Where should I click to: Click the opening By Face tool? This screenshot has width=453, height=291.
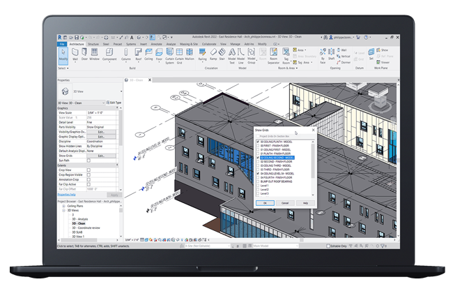[x=323, y=56]
